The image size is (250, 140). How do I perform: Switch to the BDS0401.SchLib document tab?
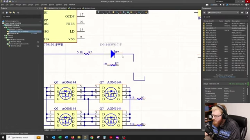75,8
